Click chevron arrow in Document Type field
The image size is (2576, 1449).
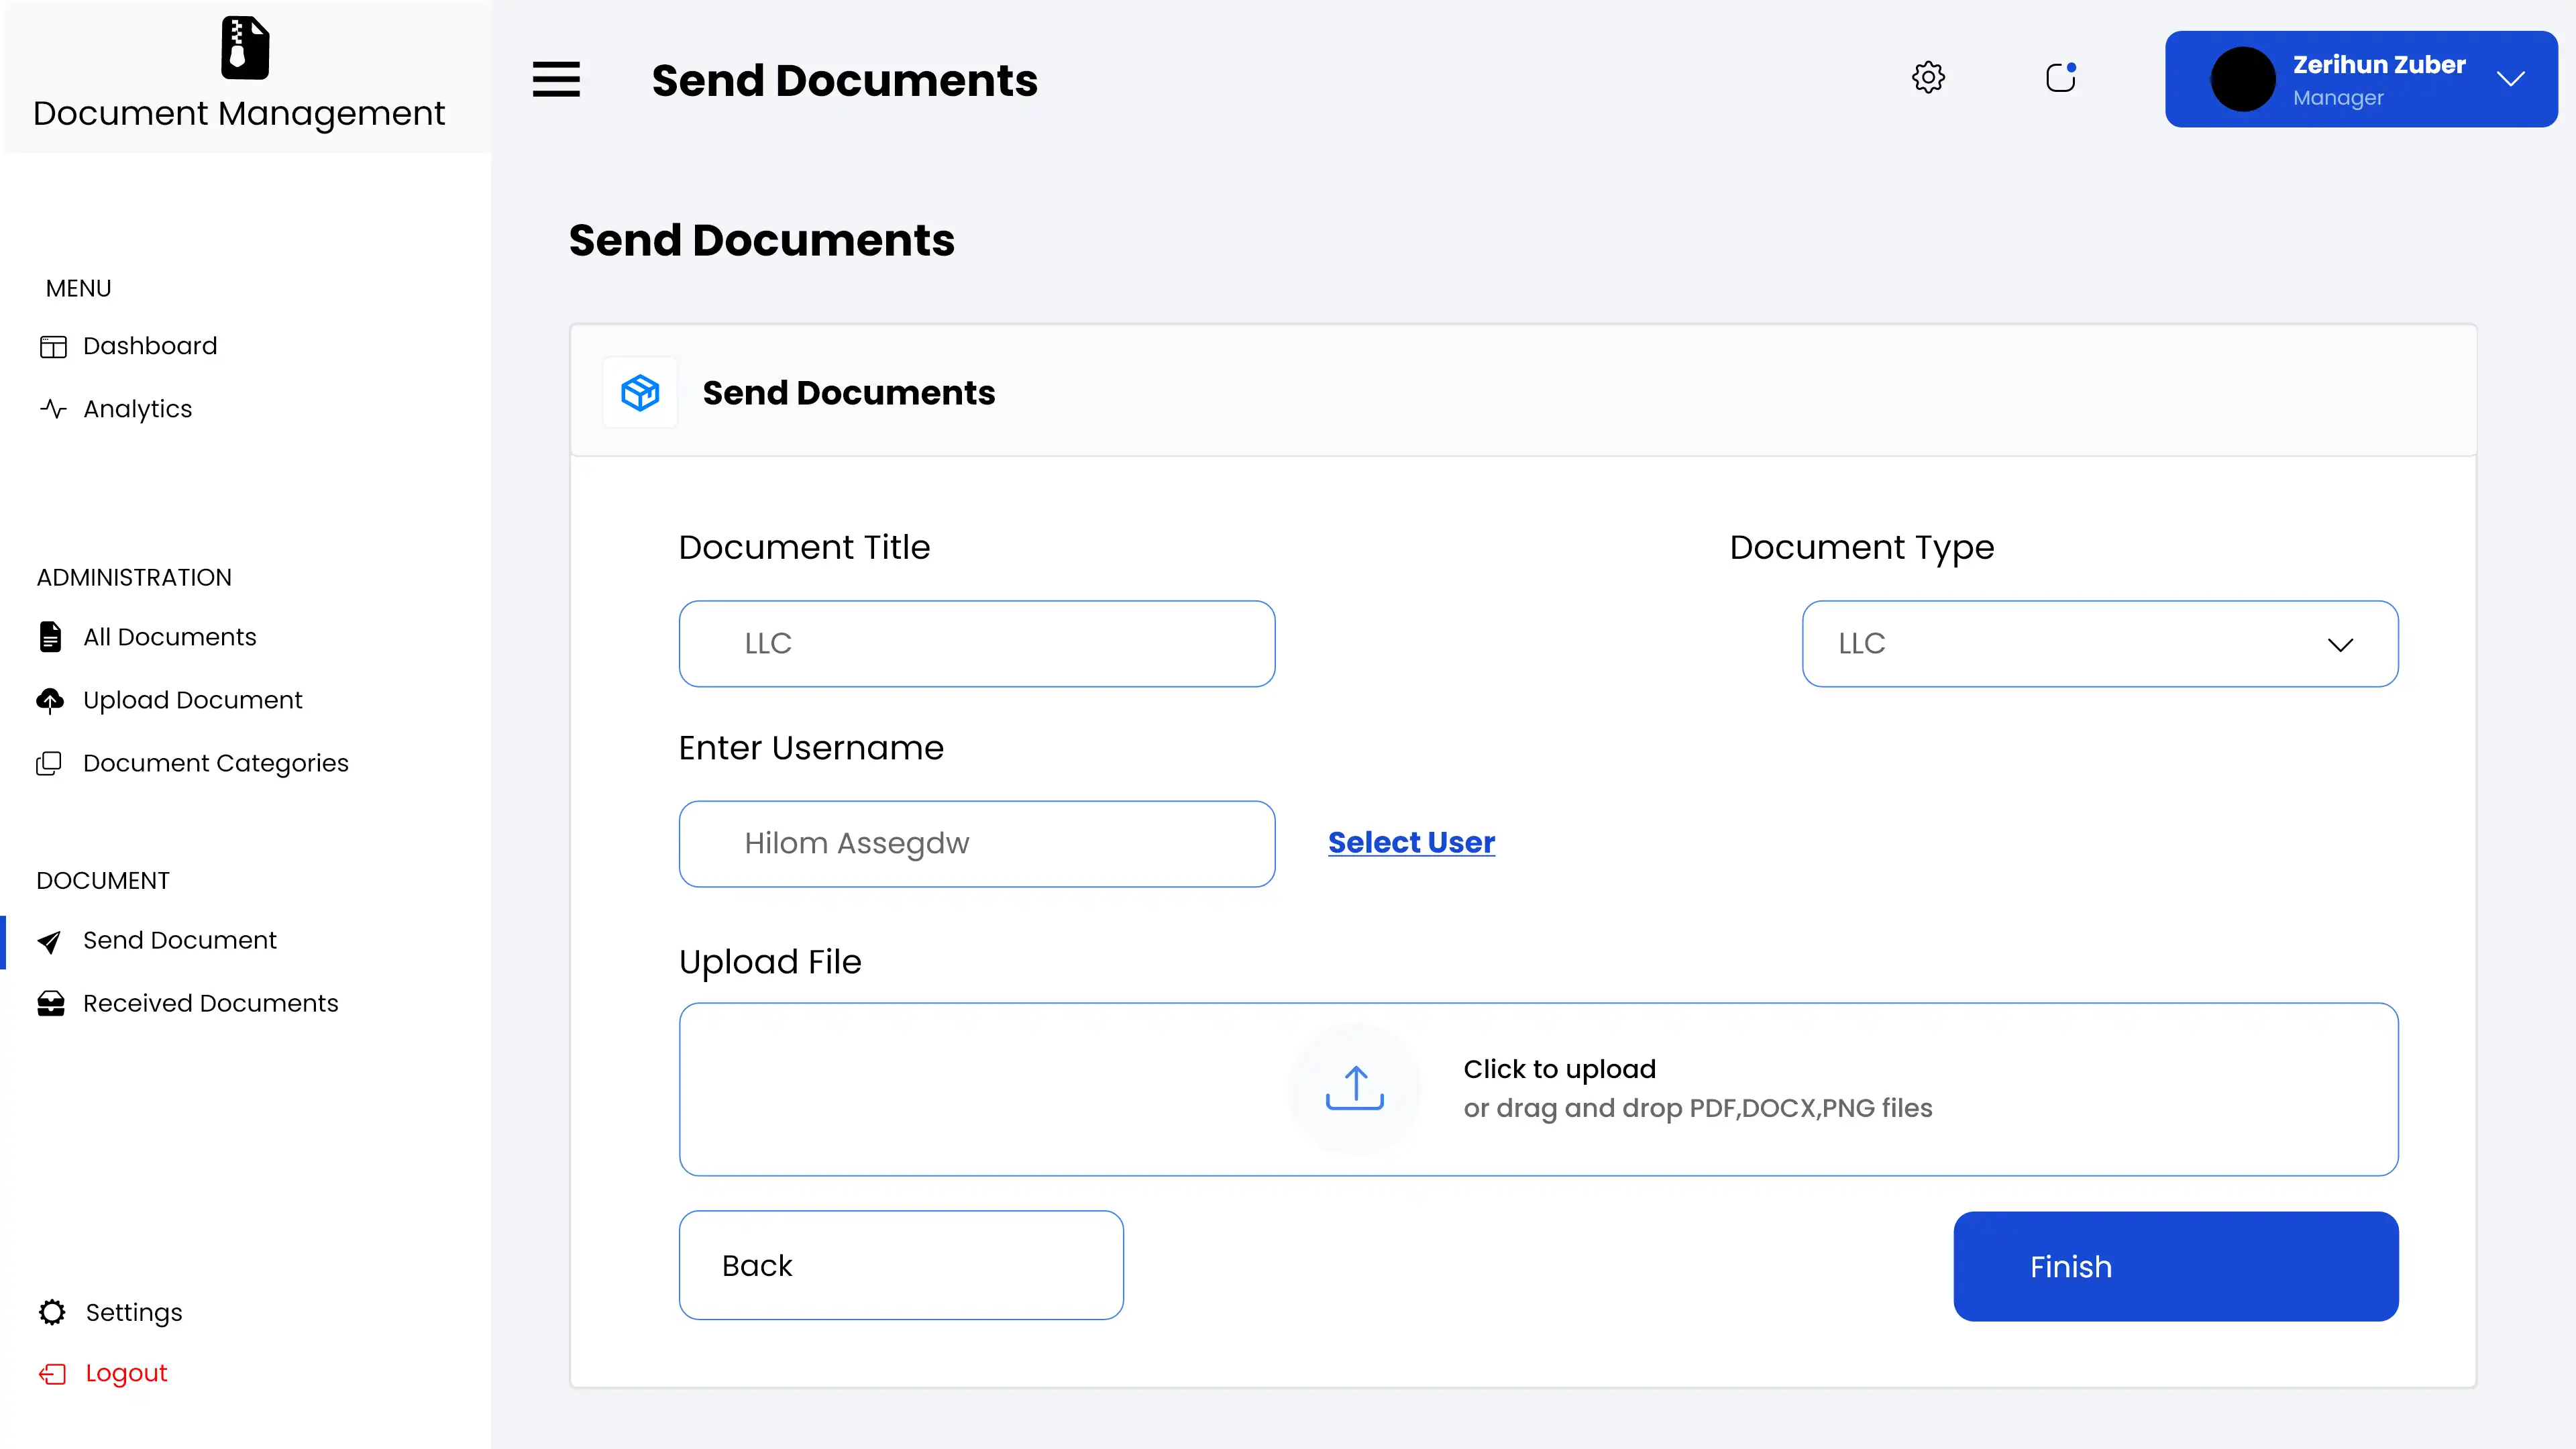[x=2340, y=644]
